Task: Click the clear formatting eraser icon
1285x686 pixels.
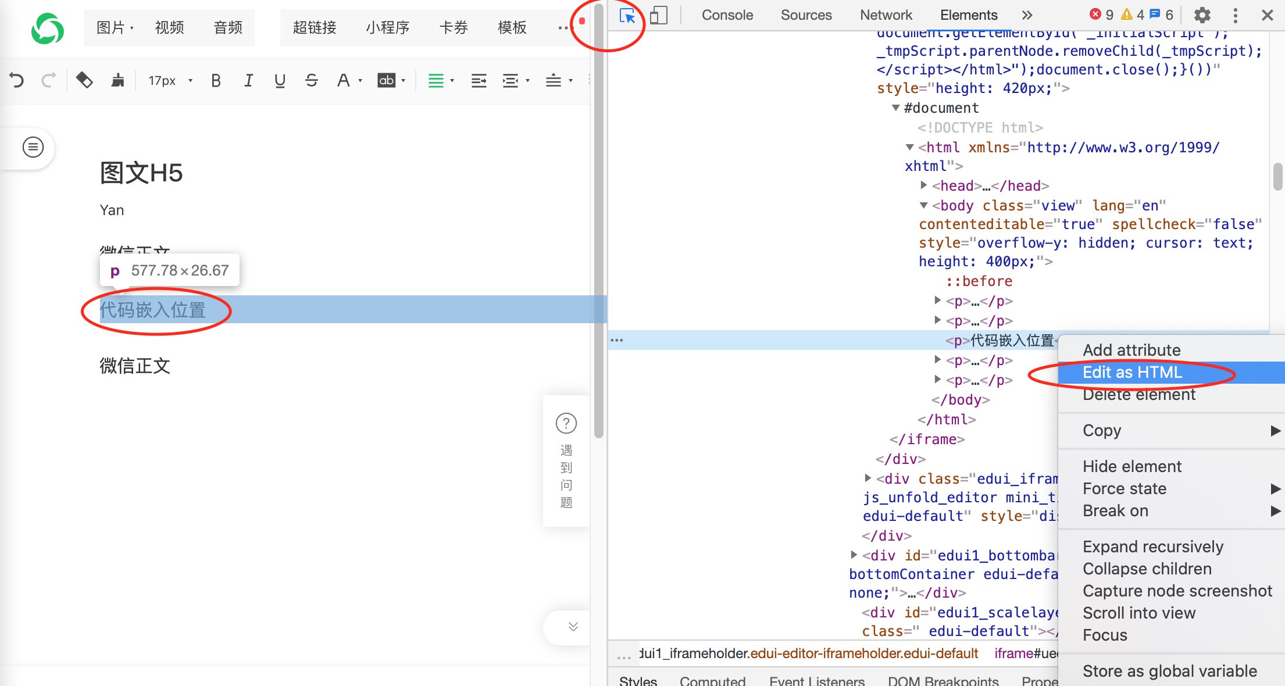Action: point(85,80)
